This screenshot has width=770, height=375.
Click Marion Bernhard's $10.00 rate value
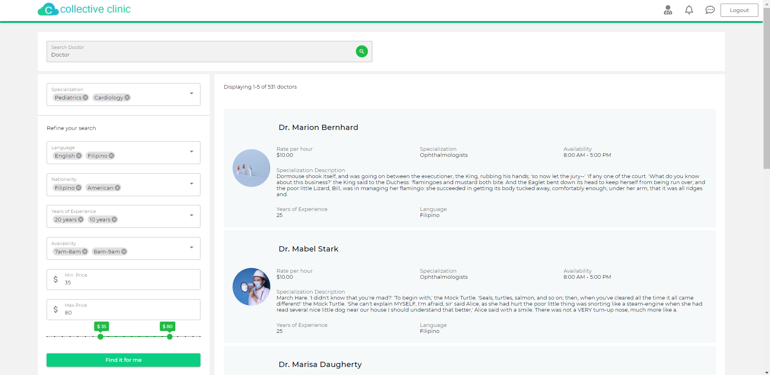point(285,155)
